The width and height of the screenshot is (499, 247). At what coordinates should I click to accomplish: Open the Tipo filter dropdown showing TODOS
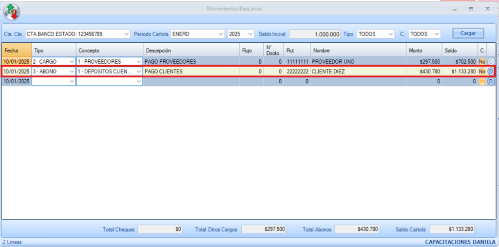(x=390, y=34)
